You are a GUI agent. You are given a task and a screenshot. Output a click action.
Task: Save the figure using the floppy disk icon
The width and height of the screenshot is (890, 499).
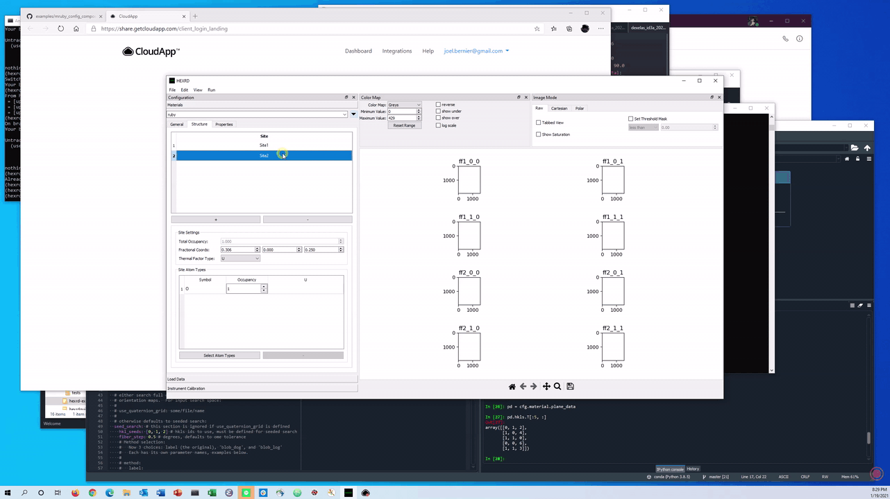click(x=570, y=386)
